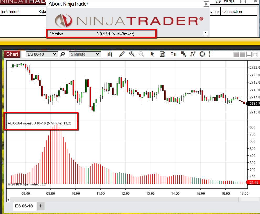This screenshot has width=260, height=214.
Task: Click the 09:00 time axis label
Action: pyautogui.click(x=51, y=193)
